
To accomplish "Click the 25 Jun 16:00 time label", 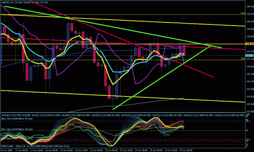I will (172, 150).
